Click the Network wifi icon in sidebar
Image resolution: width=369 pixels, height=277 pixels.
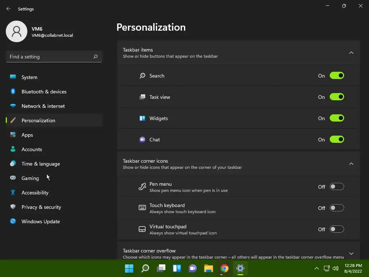13,106
